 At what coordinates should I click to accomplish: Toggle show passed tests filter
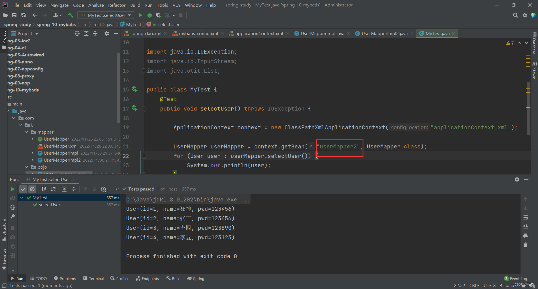pos(23,189)
